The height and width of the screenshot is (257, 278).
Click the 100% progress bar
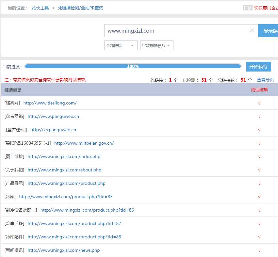[x=133, y=66]
